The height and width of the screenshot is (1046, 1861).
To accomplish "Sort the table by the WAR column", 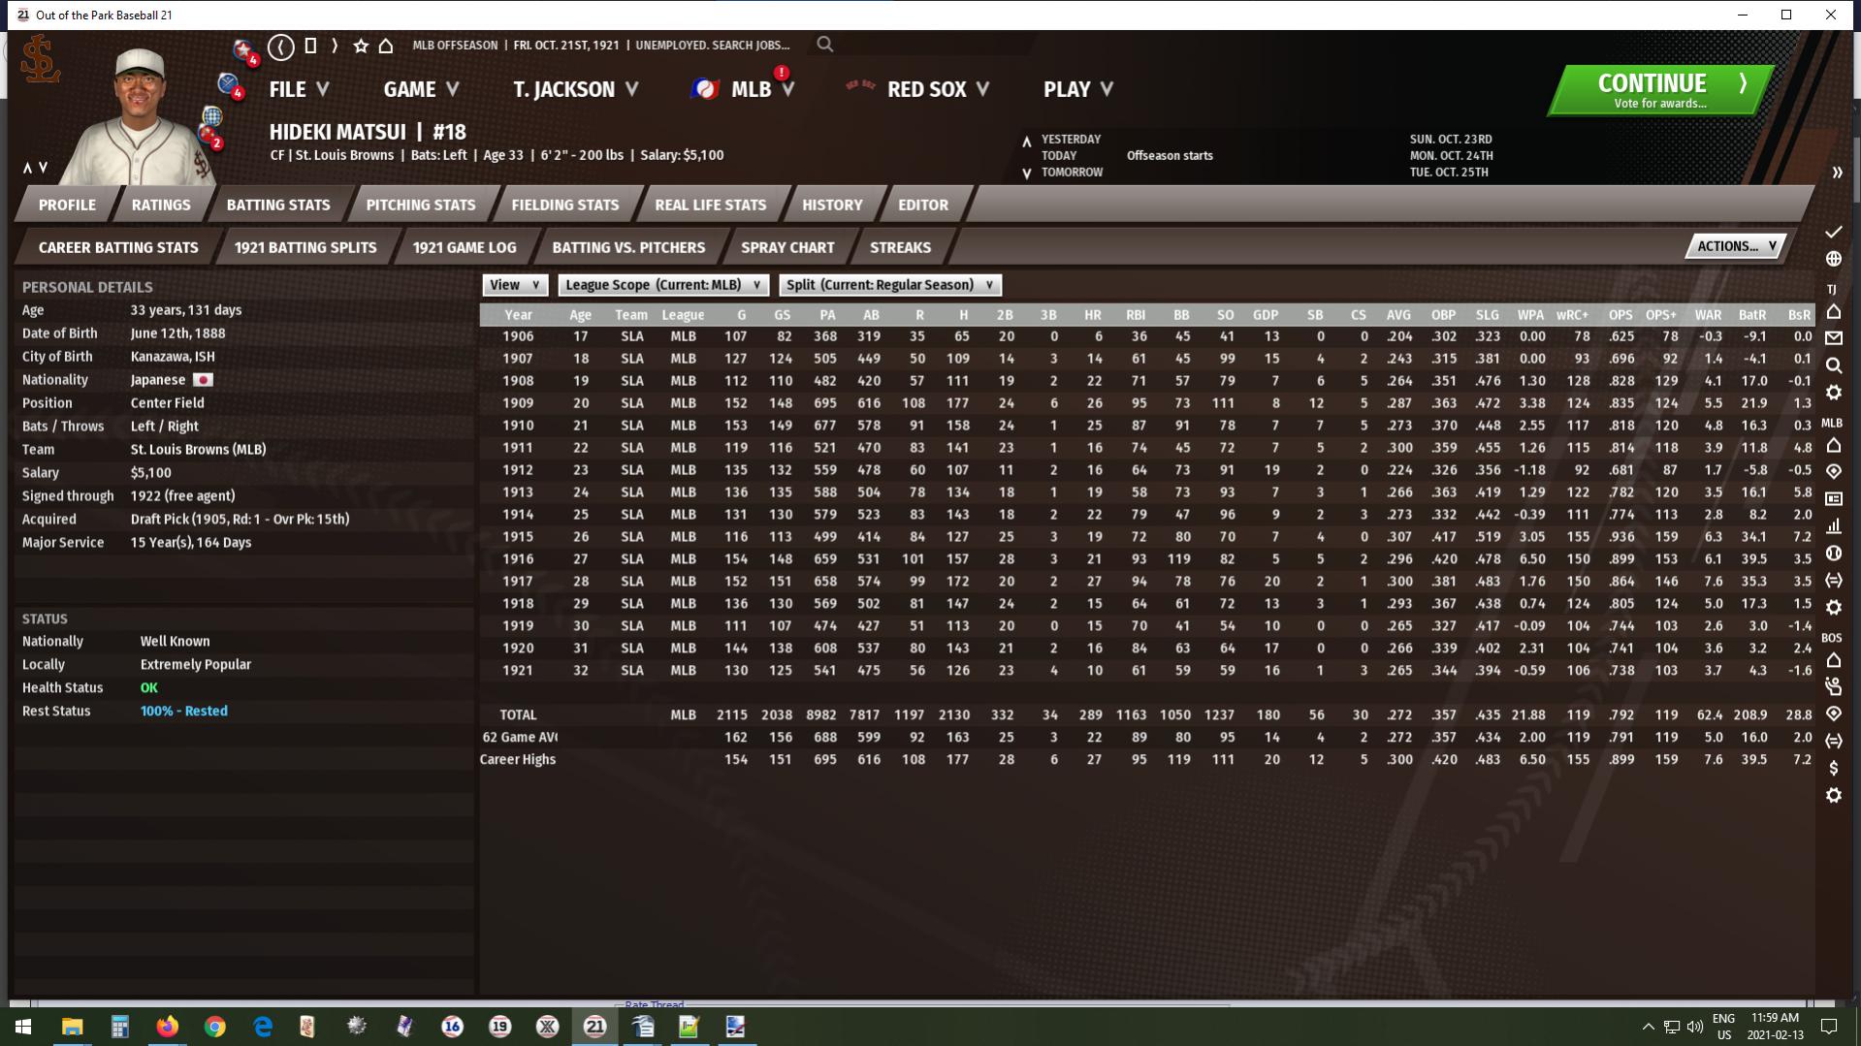I will (1708, 314).
